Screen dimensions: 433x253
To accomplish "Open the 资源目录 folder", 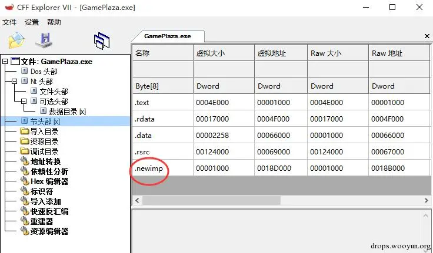I will (x=44, y=141).
